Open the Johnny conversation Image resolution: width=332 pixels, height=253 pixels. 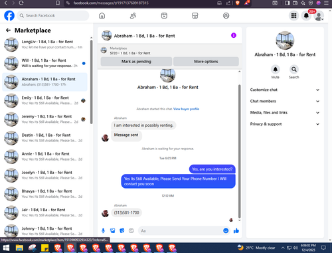(x=44, y=230)
